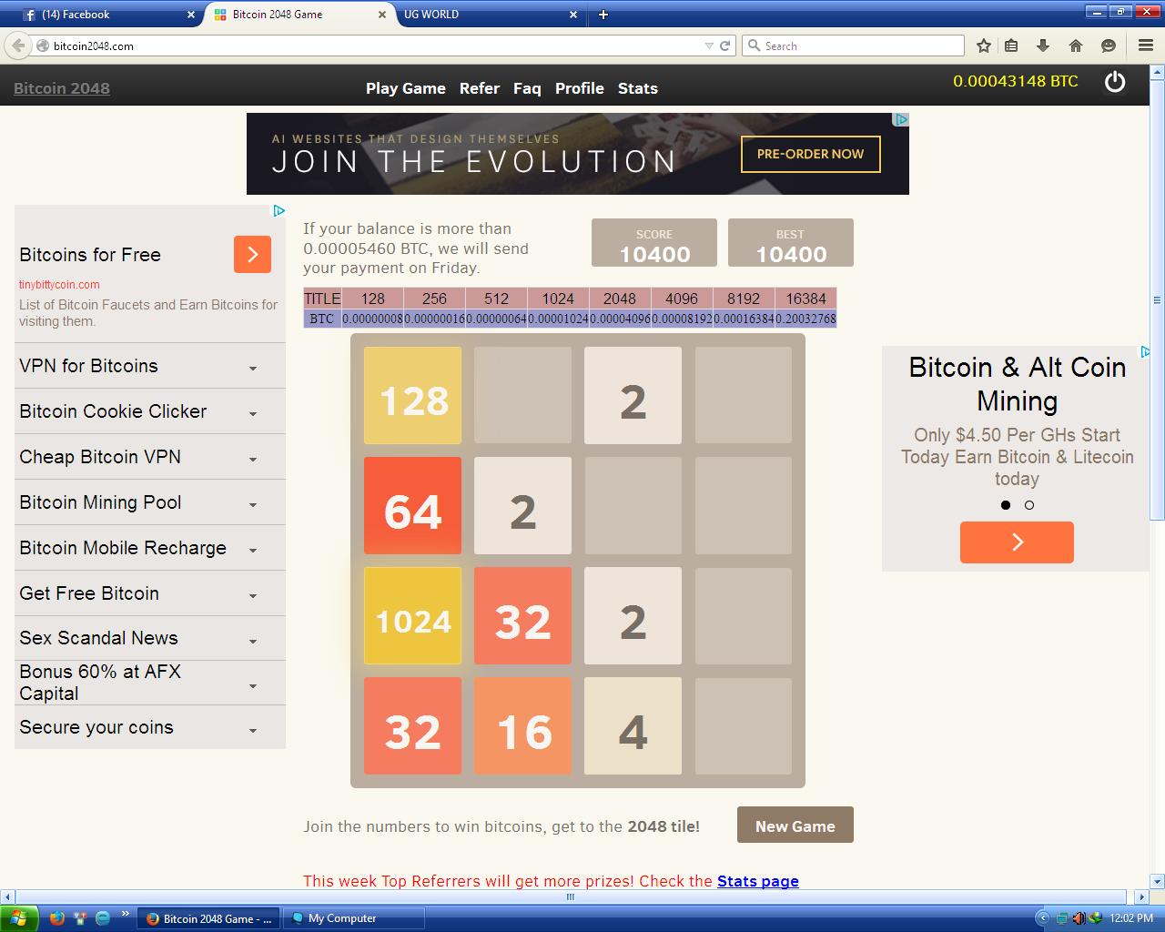Open the chat smiley icon in toolbar
Viewport: 1165px width, 932px height.
[x=1109, y=46]
